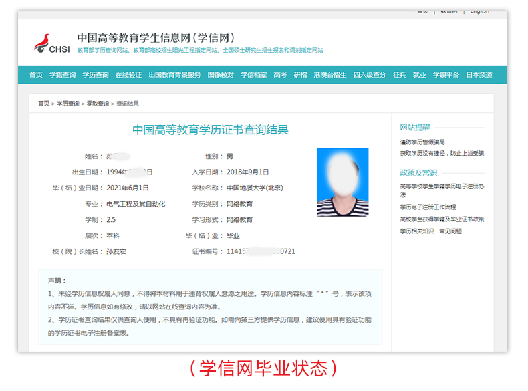Click the 政策及常识 section heading
Image resolution: width=528 pixels, height=391 pixels.
point(418,172)
